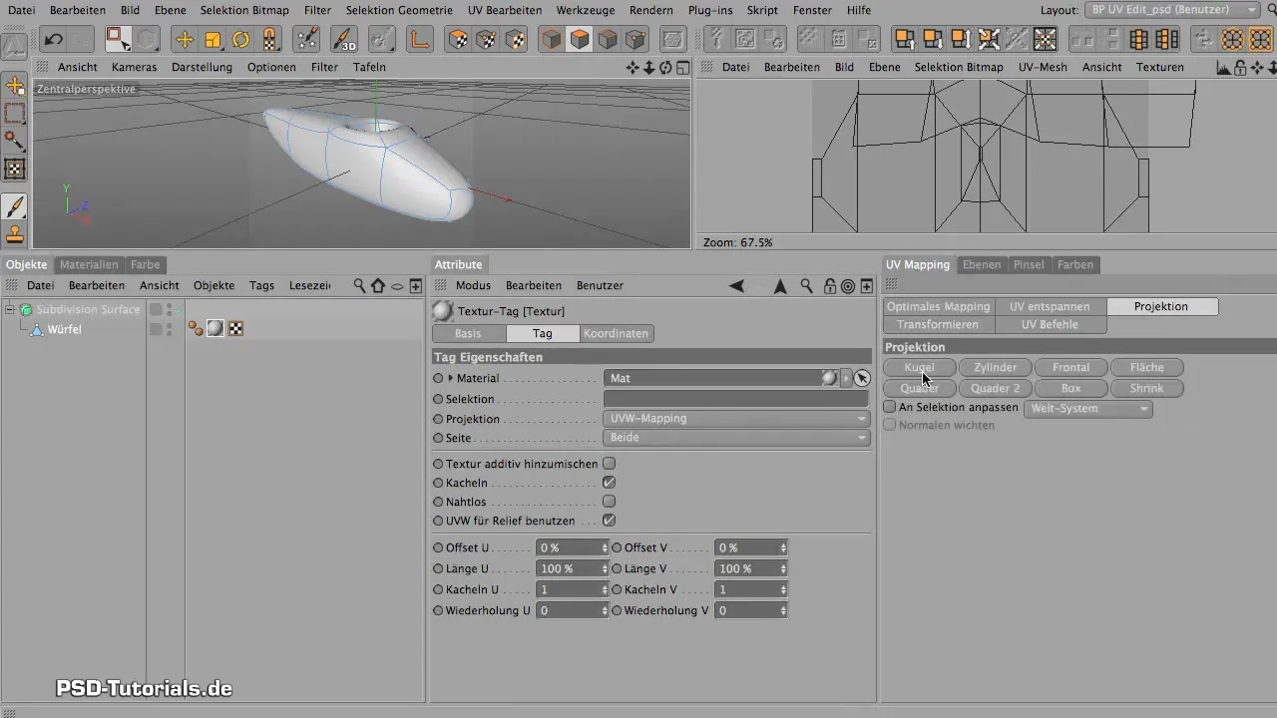Switch to the UV entspannen tab

pos(1050,306)
